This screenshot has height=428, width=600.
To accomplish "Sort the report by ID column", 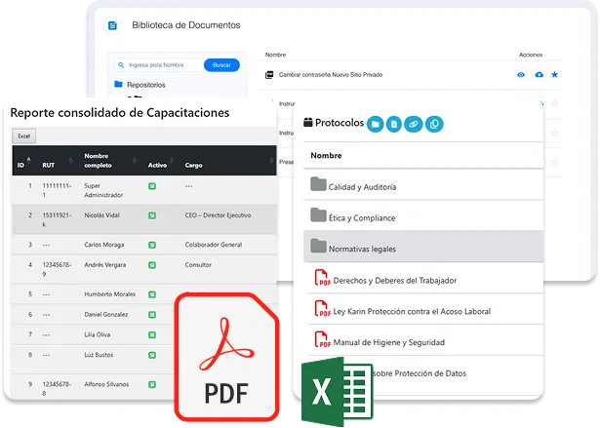I will click(x=23, y=162).
